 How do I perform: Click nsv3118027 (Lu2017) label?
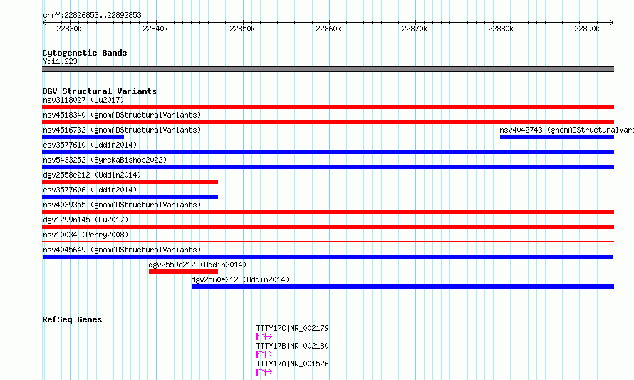point(83,100)
